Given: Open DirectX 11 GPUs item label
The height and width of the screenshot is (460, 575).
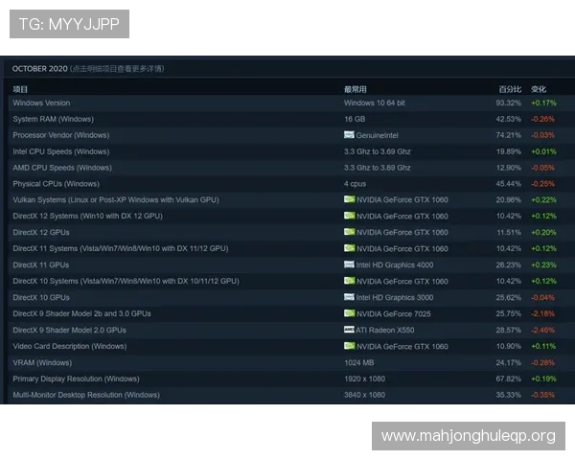Looking at the screenshot, I should 41,264.
